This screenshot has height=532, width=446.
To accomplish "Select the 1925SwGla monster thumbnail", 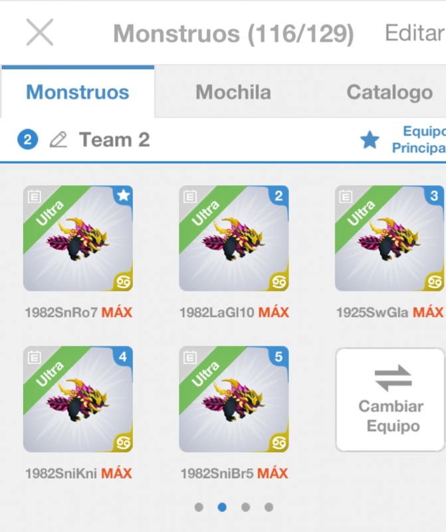I will coord(390,238).
